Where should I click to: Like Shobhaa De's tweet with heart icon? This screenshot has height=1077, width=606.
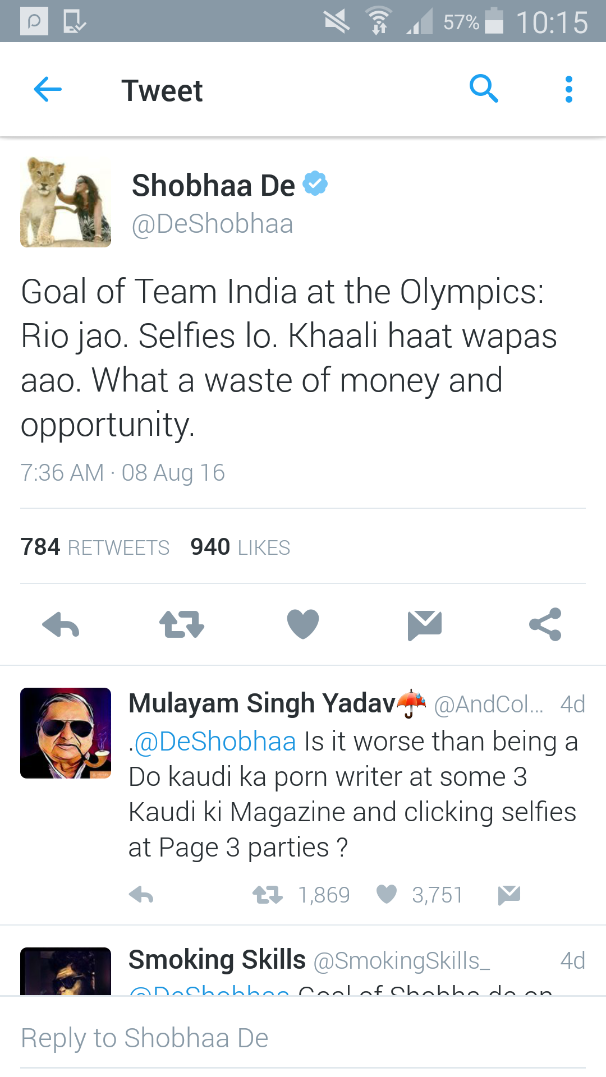click(303, 624)
